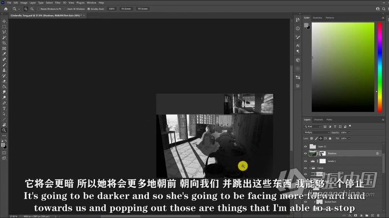
Task: Choose the Zoom In mode icon
Action: [26, 9]
